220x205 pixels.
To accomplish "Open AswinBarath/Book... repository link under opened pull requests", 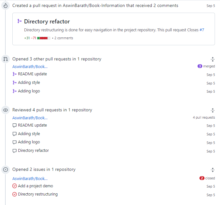I will [x=30, y=66].
